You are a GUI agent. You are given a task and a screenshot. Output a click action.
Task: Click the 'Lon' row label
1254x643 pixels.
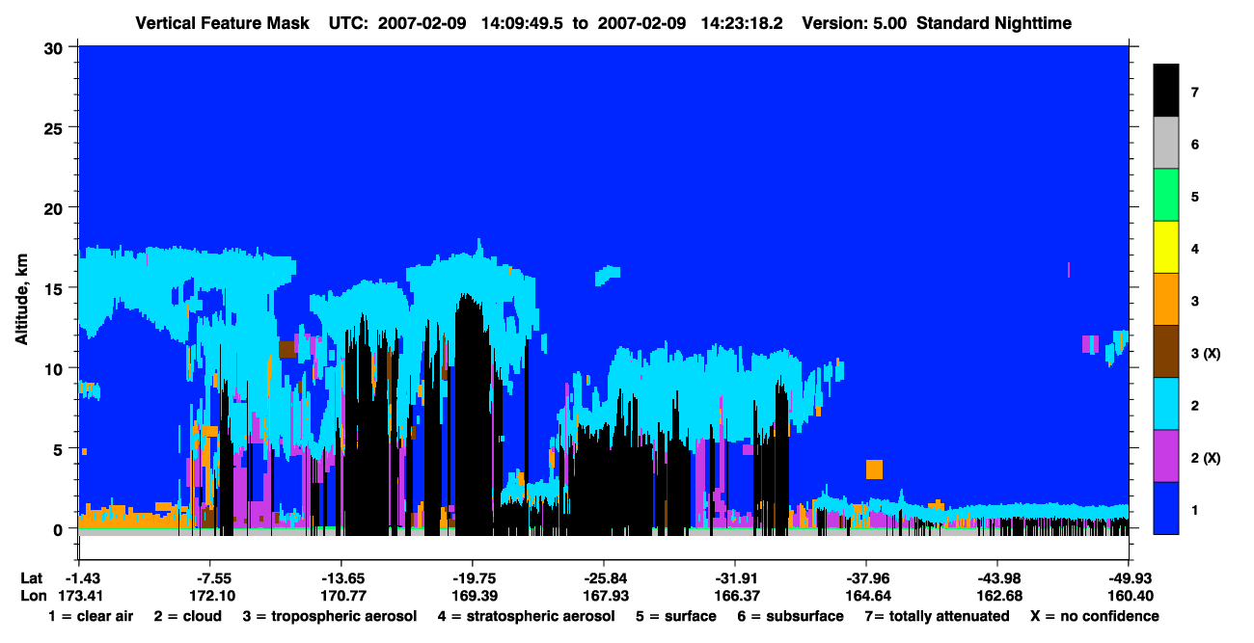coord(33,596)
